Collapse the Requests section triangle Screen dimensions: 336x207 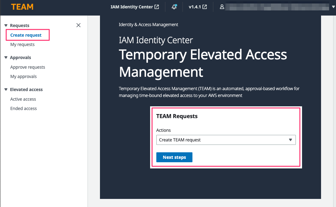[6, 25]
